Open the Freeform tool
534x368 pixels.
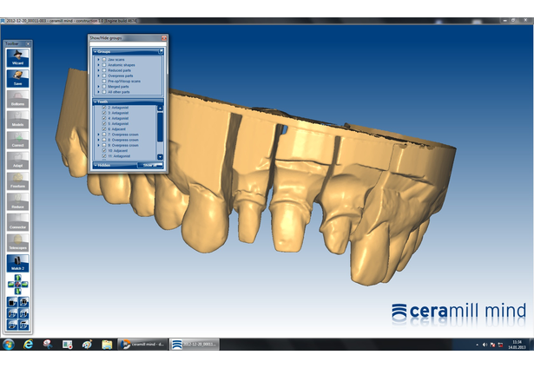(x=17, y=181)
